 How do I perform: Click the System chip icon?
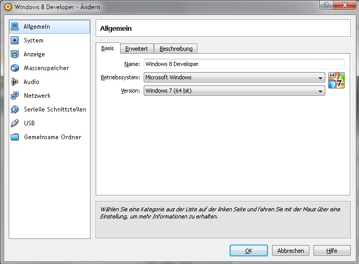click(15, 40)
